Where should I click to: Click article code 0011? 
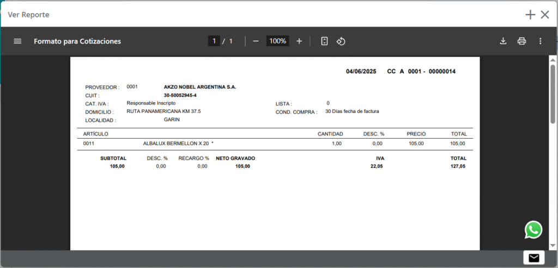coord(88,144)
